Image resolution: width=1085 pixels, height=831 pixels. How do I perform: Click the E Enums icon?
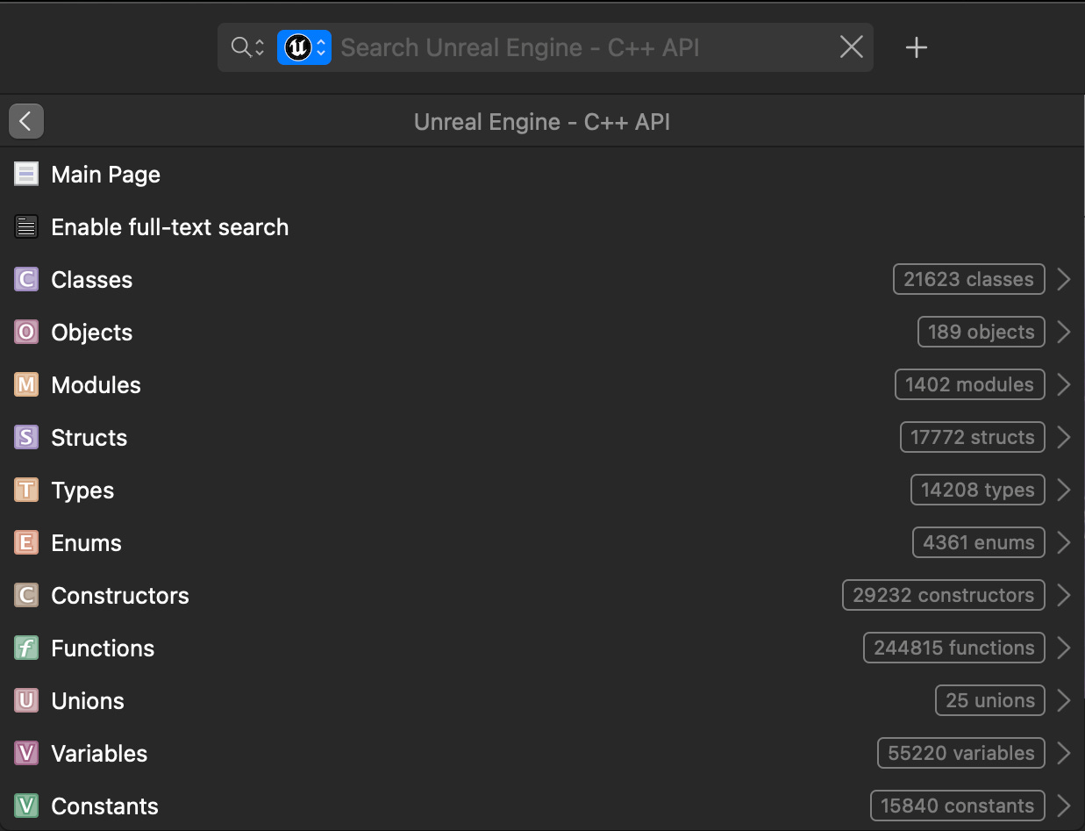[26, 543]
